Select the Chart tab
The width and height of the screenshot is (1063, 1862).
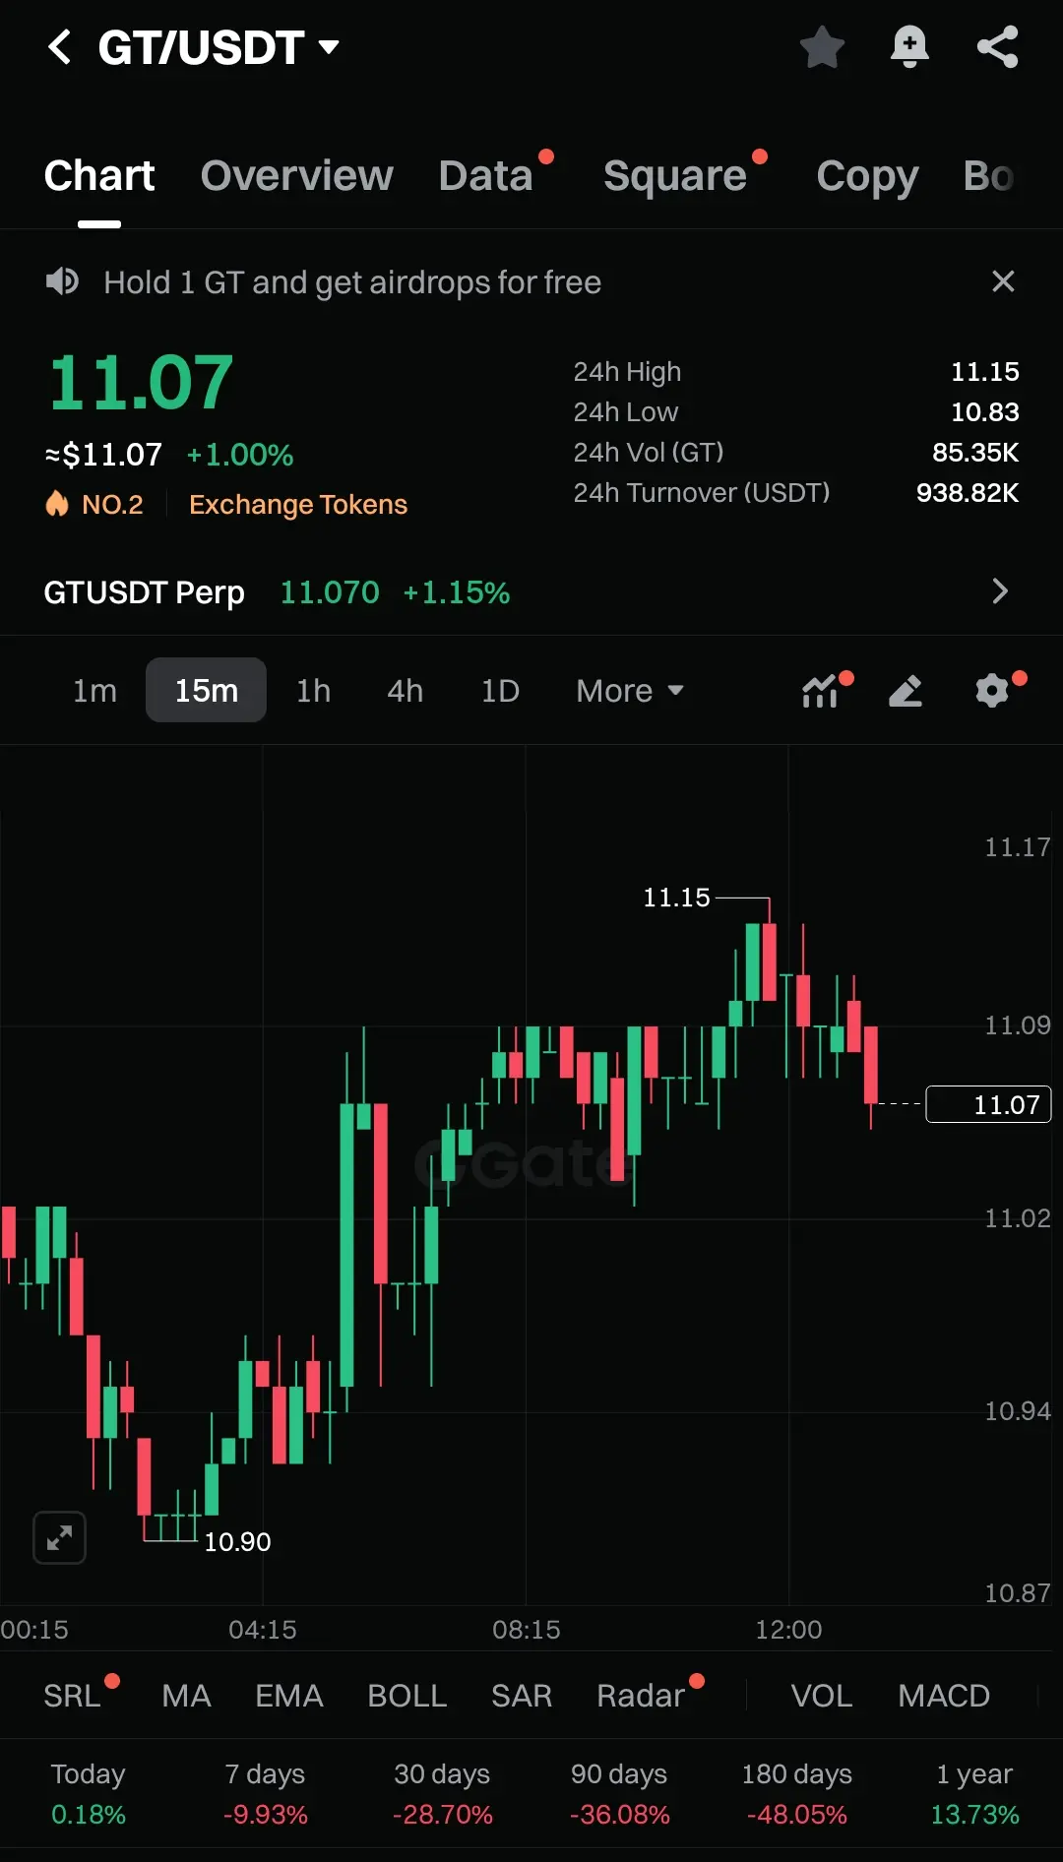click(x=99, y=176)
